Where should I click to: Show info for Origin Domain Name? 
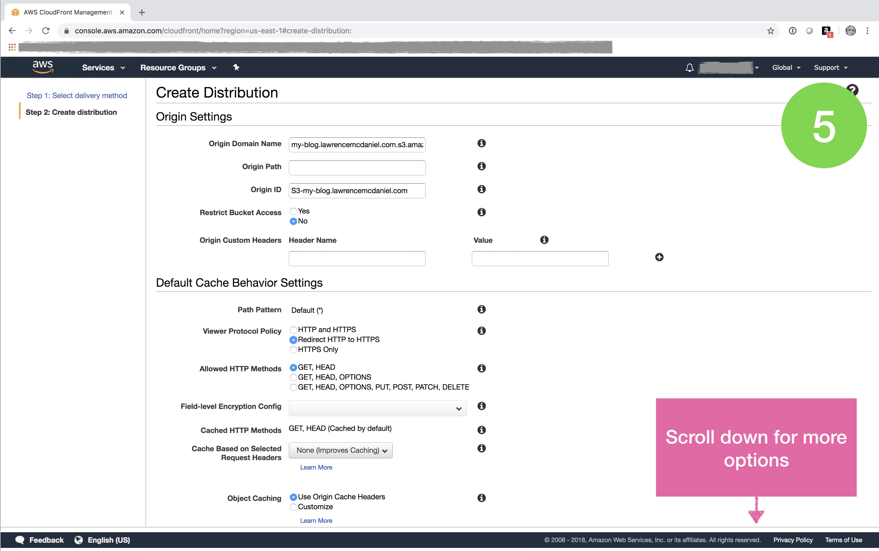(481, 143)
